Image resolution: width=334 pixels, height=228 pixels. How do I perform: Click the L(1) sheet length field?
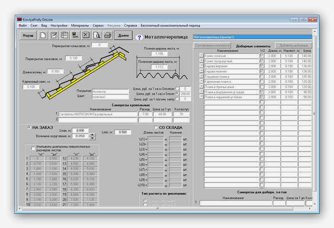(156, 139)
